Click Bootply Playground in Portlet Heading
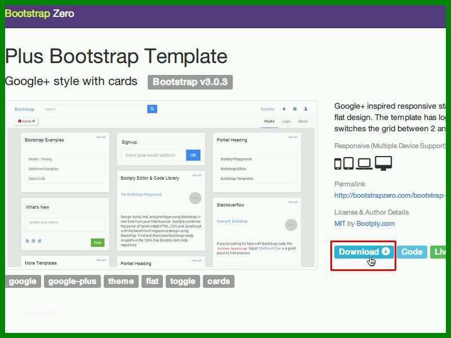Viewport: 451px width, 338px height. point(236,159)
